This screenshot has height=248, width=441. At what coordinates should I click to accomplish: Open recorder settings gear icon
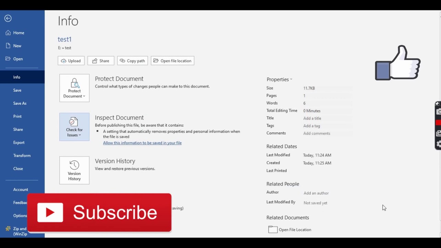pos(439,144)
